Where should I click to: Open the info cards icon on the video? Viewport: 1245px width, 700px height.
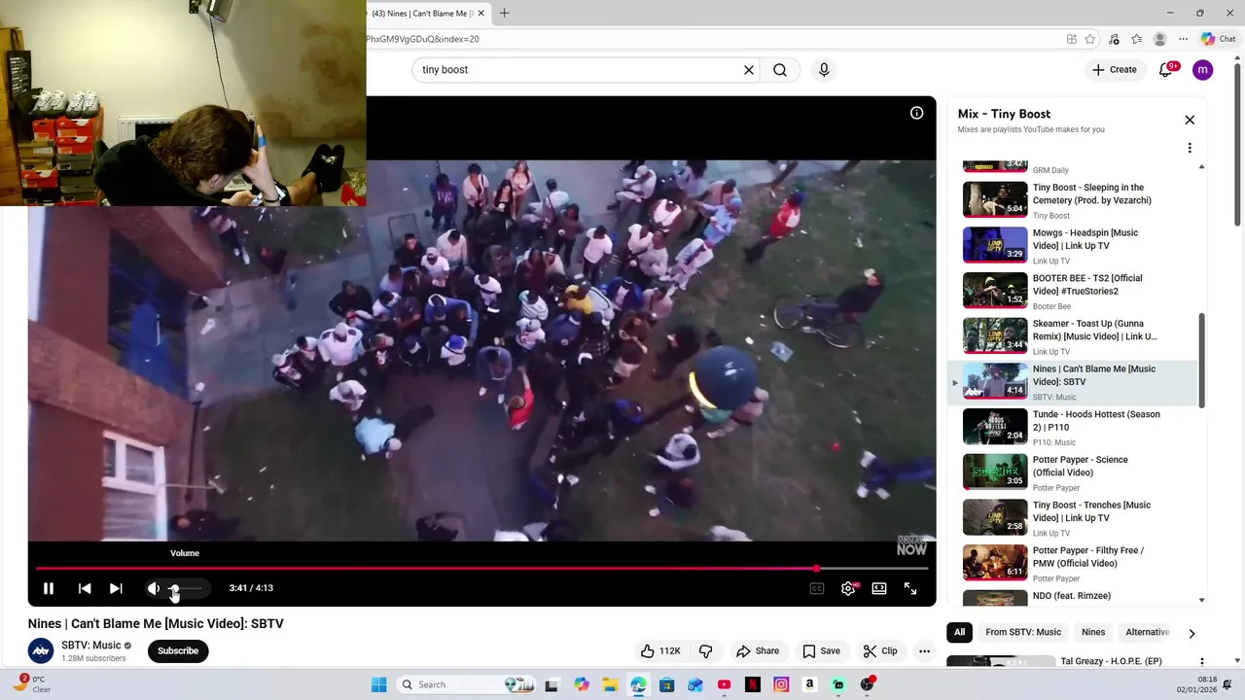(x=916, y=113)
